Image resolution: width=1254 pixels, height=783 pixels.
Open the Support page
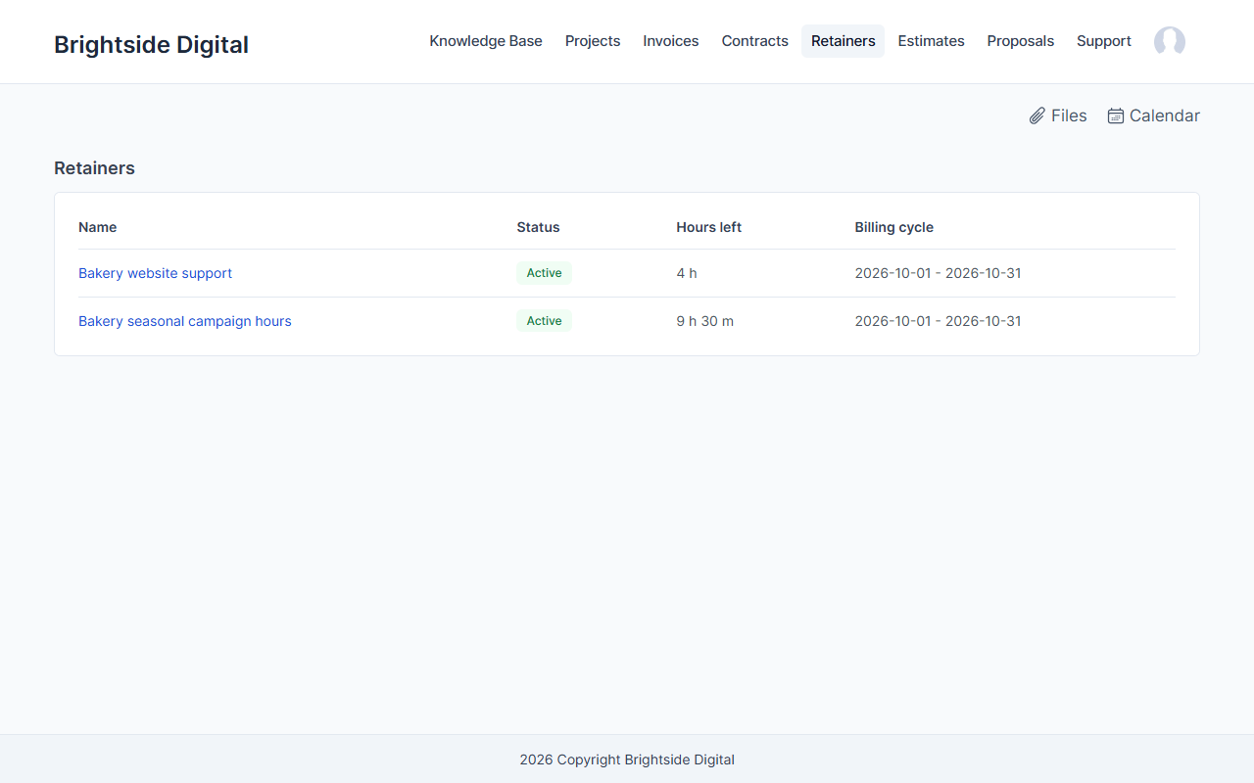point(1104,41)
